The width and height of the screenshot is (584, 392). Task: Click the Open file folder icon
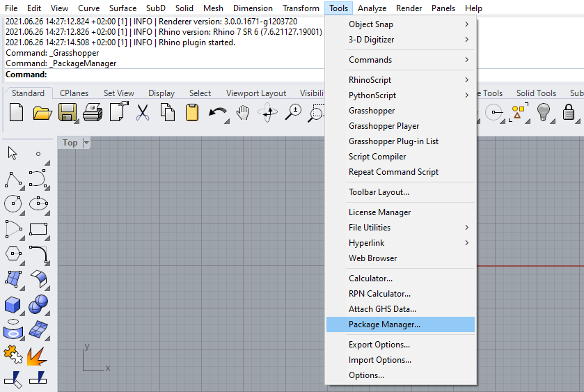(42, 112)
